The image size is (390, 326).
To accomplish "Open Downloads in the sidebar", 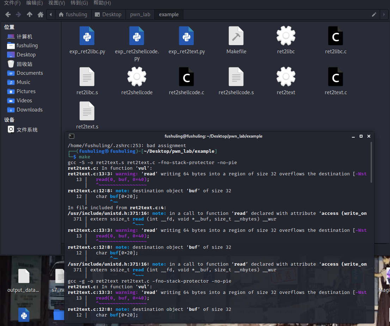I will 29,110.
